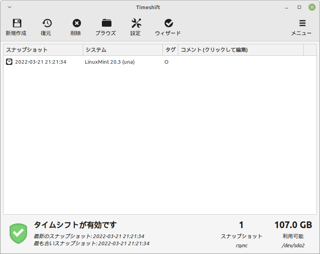
Task: Click the 削除 delete icon
Action: pyautogui.click(x=77, y=23)
